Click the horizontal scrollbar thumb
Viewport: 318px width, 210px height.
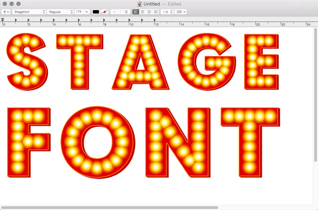(109, 208)
